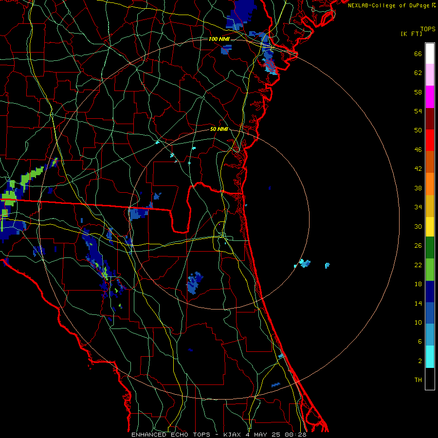The height and width of the screenshot is (438, 438).
Task: Select the bright yellow legend swatch
Action: click(x=430, y=227)
